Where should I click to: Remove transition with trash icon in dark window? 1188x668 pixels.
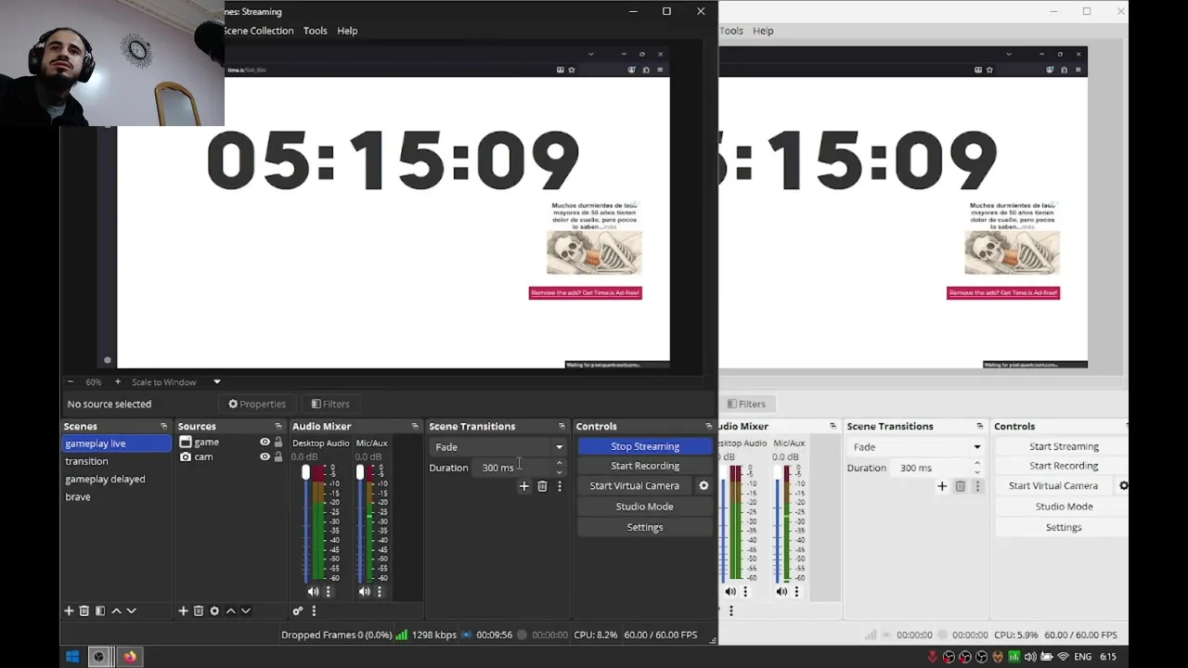point(542,486)
